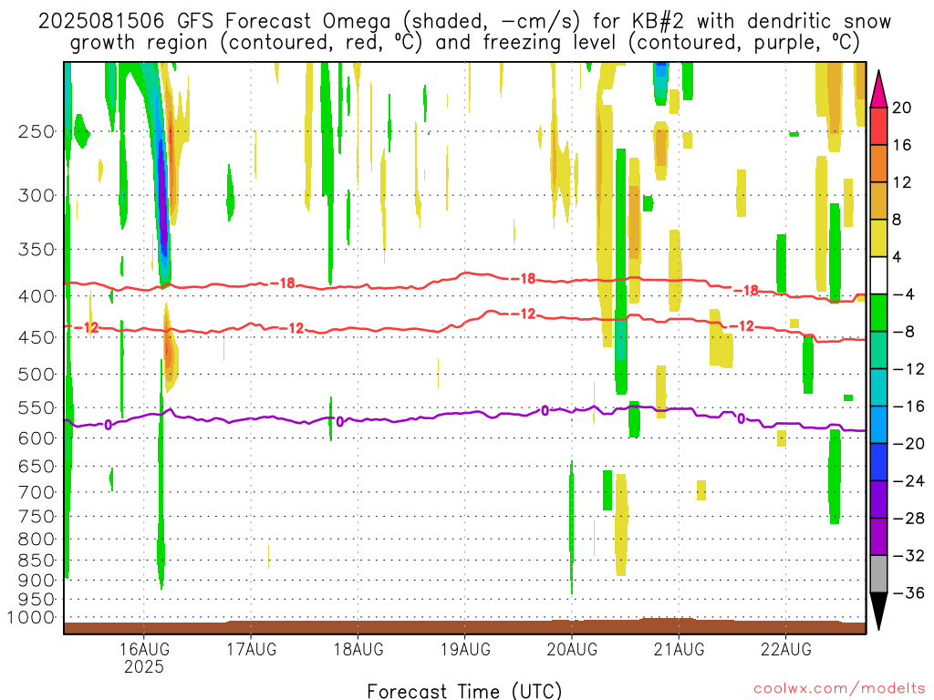
Task: Click the colorbar value label 8
Action: coord(897,220)
